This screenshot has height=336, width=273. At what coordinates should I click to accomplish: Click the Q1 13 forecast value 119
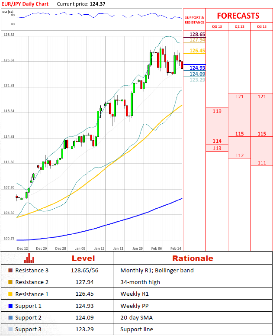point(217,111)
